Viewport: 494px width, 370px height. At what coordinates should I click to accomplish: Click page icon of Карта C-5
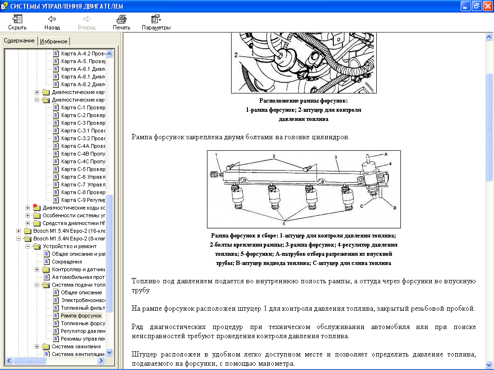(x=56, y=169)
